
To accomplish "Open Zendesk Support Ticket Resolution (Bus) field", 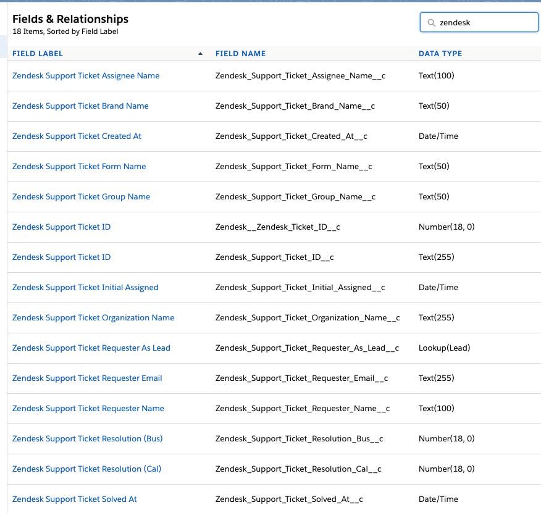I will pos(87,439).
